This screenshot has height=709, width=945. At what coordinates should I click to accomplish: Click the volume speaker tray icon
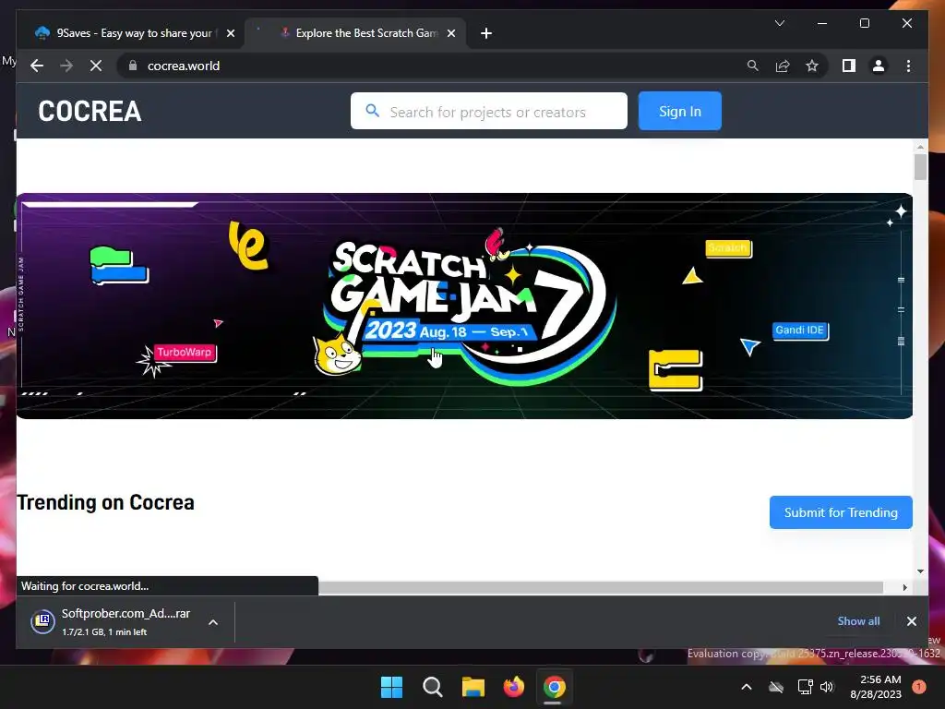[x=827, y=687]
